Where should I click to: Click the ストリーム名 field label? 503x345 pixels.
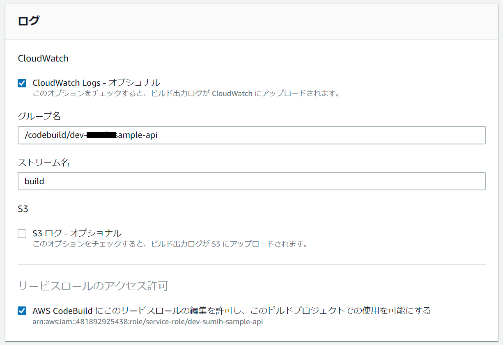[x=44, y=162]
